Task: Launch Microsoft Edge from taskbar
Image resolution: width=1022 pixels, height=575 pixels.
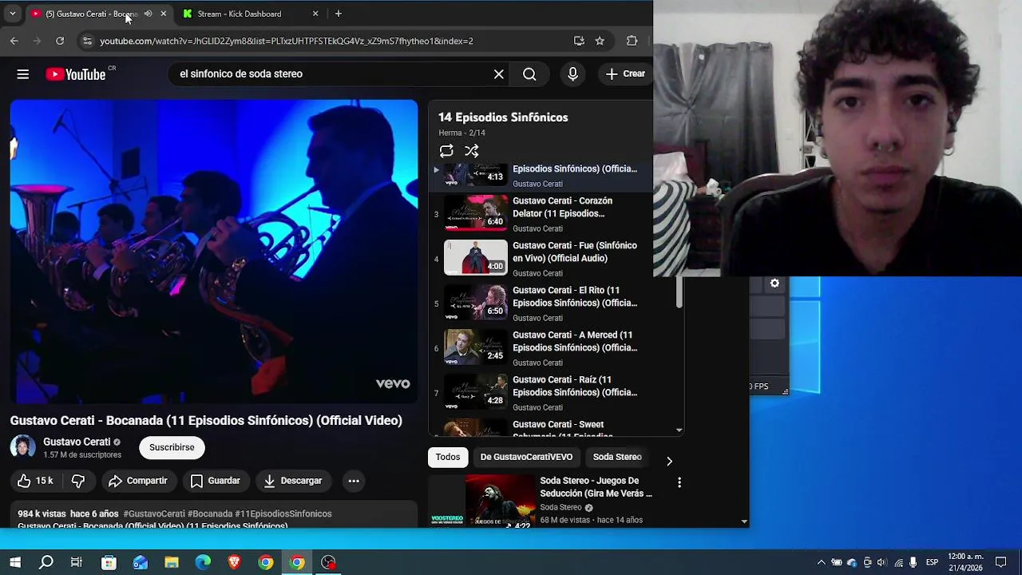Action: pyautogui.click(x=203, y=562)
